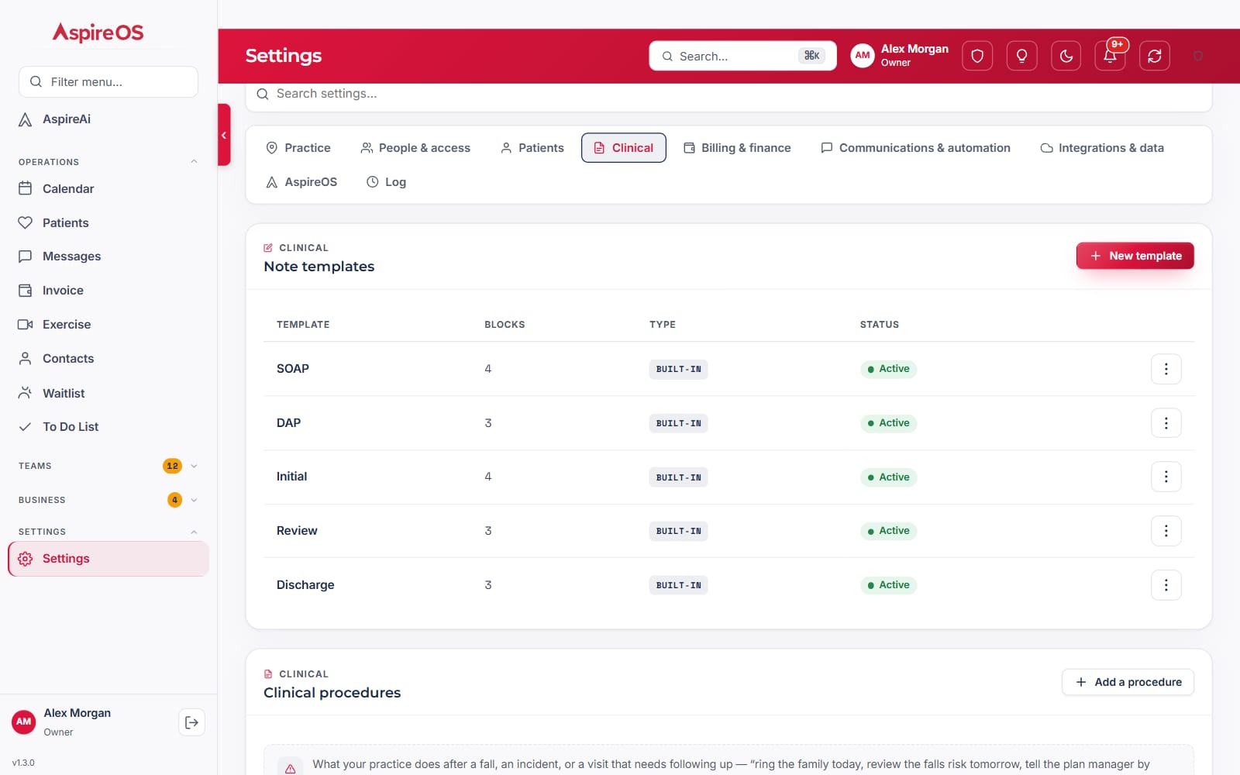Open actions menu for Discharge template
Viewport: 1240px width, 775px height.
coord(1166,585)
